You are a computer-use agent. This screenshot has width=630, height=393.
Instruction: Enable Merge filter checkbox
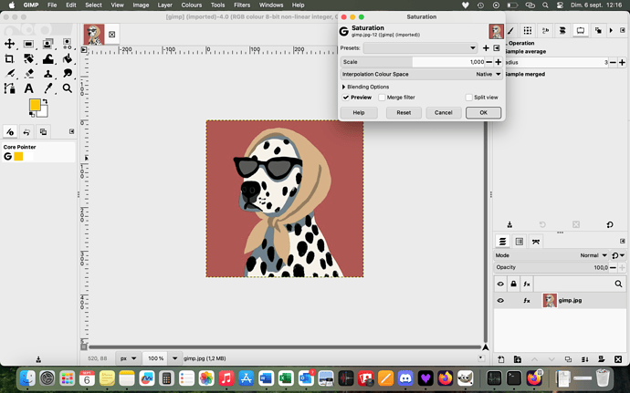[382, 98]
